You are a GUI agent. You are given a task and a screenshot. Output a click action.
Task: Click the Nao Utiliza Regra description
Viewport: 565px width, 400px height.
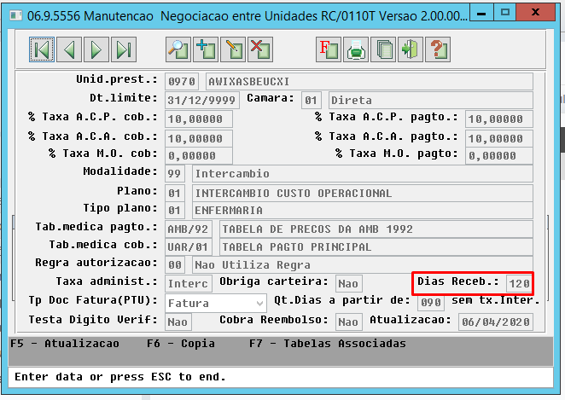click(x=253, y=265)
